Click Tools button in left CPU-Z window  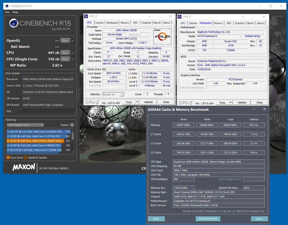point(129,102)
